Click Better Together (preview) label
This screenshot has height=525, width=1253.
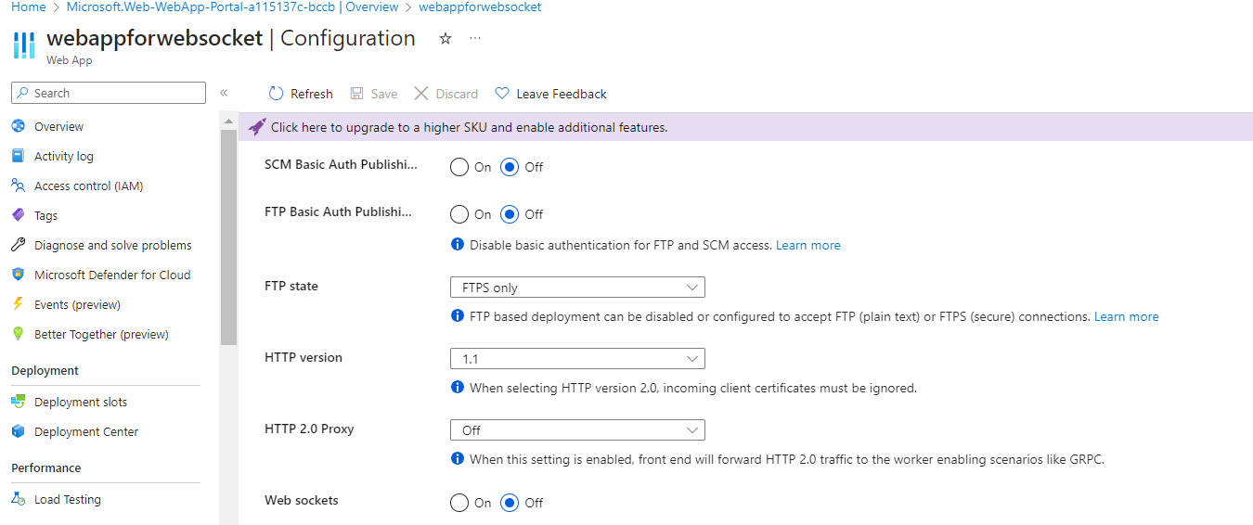pos(101,334)
